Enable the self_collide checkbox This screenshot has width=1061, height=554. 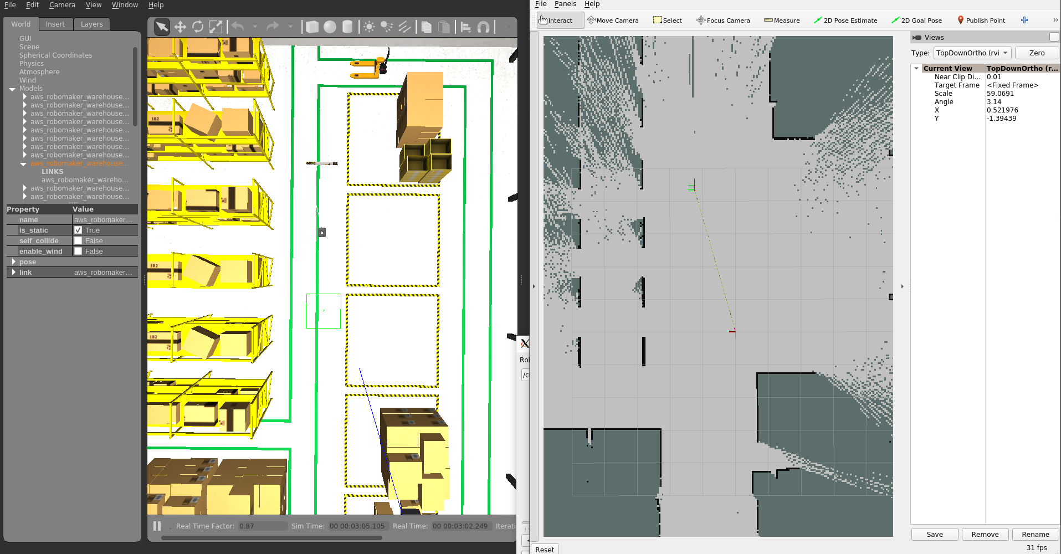[78, 240]
